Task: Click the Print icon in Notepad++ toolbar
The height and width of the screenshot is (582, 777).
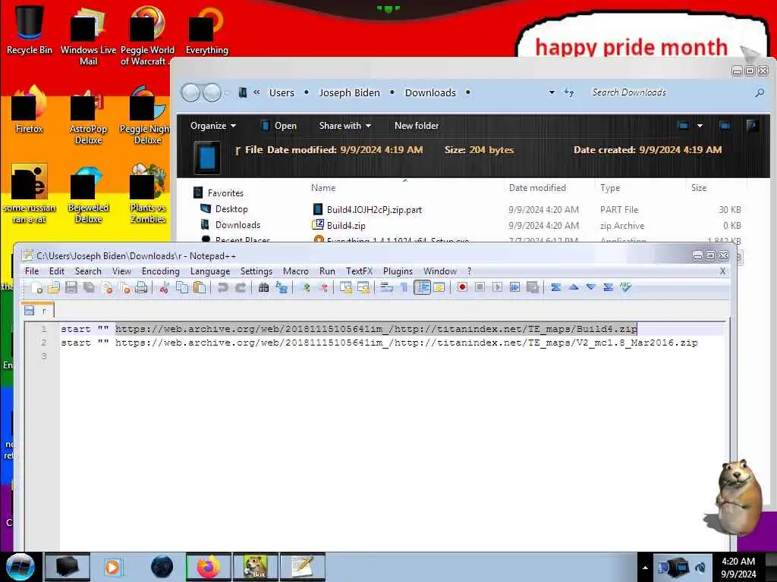Action: 142,287
